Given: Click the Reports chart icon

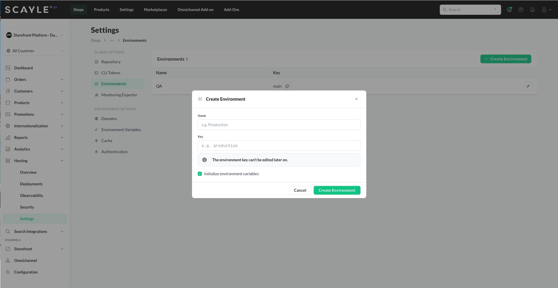Looking at the screenshot, I should click(x=8, y=137).
